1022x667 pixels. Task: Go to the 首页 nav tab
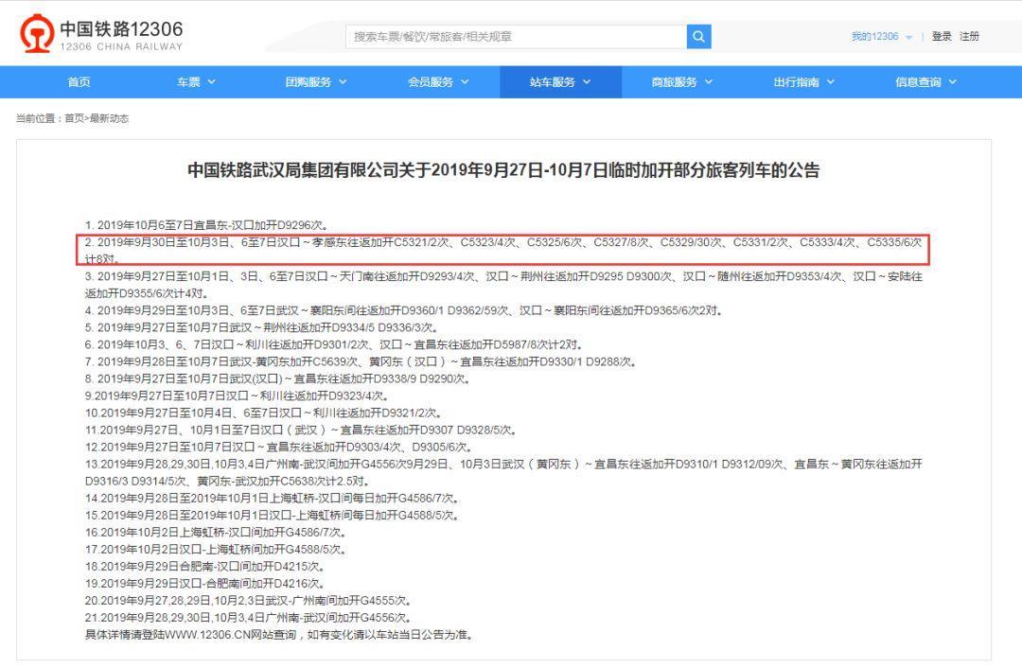[79, 82]
